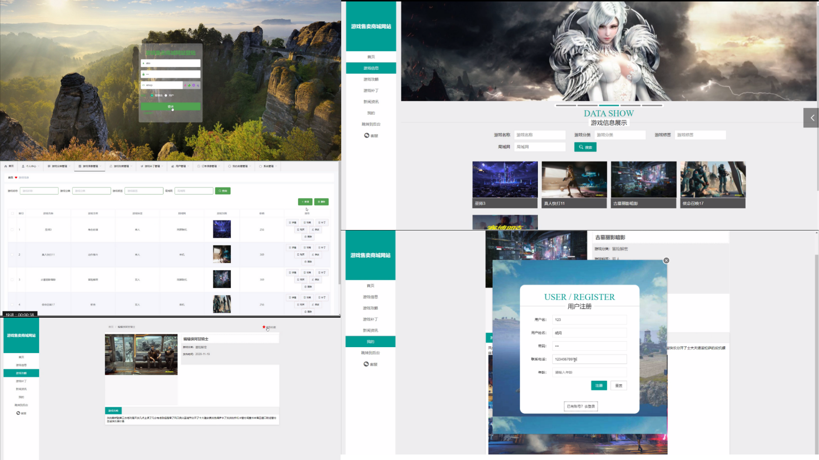Select 新闻资讯 in the top-right sidebar

tap(371, 102)
